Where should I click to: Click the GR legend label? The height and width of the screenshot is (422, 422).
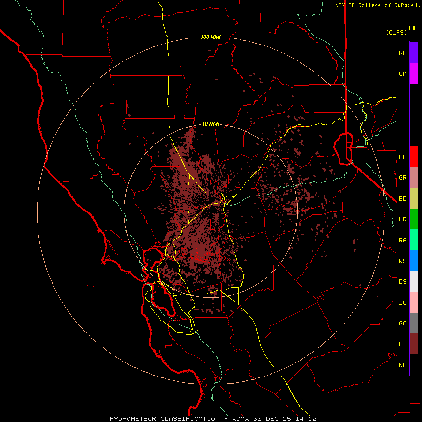(402, 178)
